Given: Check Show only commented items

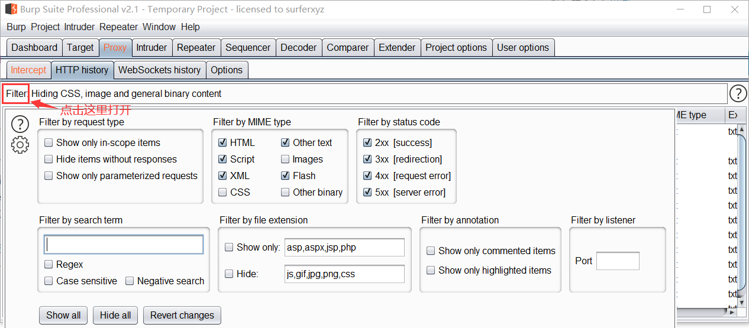Looking at the screenshot, I should tap(431, 251).
